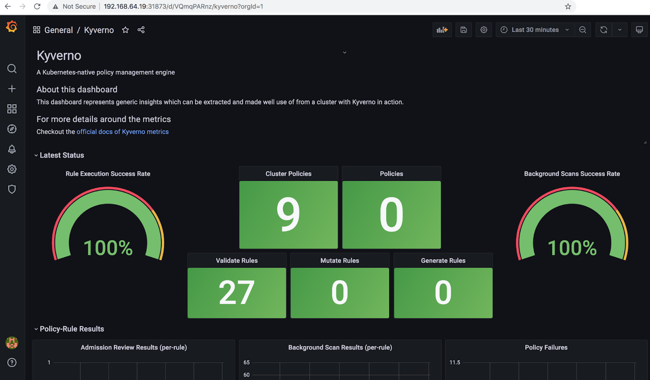Viewport: 650px width, 380px height.
Task: Click 'A Kubernetes-native policy management engine' text
Action: tap(106, 72)
